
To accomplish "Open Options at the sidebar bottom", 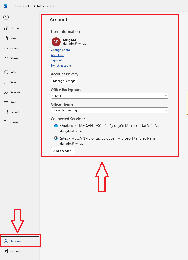I will 15,251.
